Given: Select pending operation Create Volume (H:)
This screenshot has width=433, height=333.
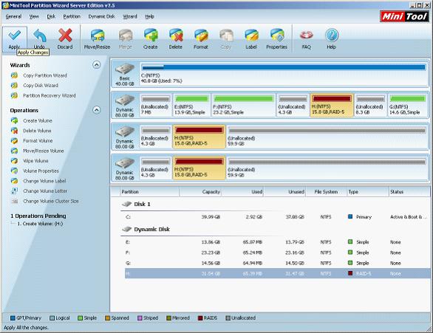Looking at the screenshot, I should click(40, 224).
